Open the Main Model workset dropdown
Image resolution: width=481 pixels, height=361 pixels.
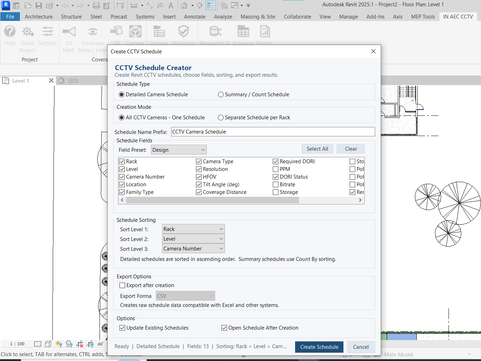coord(428,354)
